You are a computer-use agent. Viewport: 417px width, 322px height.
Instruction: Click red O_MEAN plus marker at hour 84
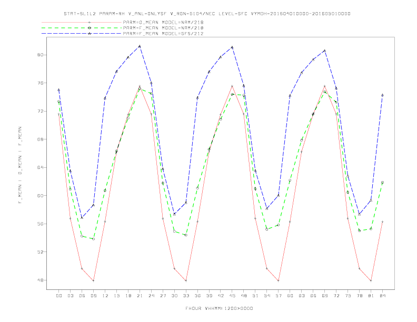click(382, 222)
